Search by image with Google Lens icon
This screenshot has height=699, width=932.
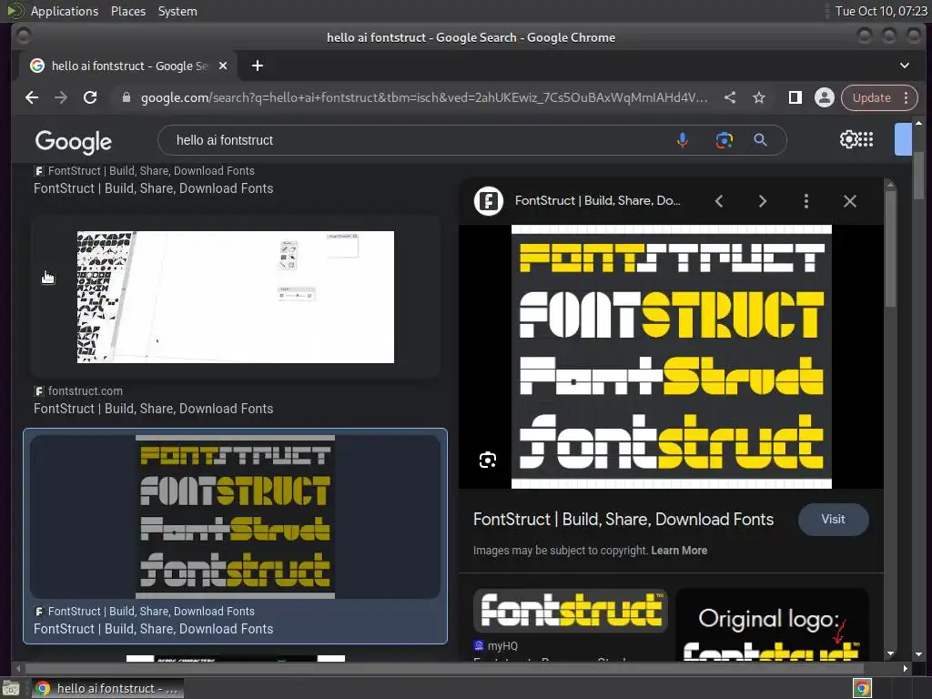coord(724,140)
